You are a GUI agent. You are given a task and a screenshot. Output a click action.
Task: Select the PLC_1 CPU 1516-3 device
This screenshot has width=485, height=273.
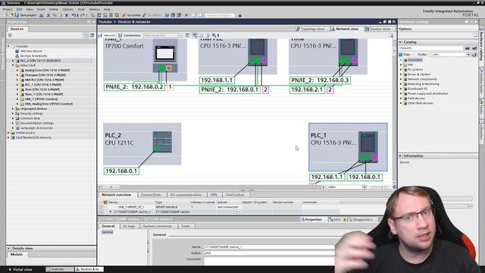[348, 147]
